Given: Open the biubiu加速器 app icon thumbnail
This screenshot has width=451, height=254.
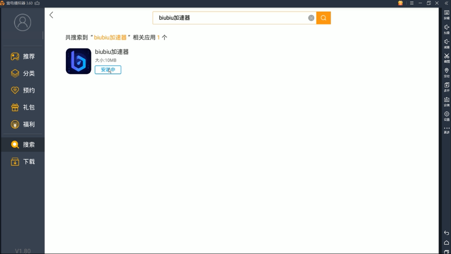Looking at the screenshot, I should 78,61.
